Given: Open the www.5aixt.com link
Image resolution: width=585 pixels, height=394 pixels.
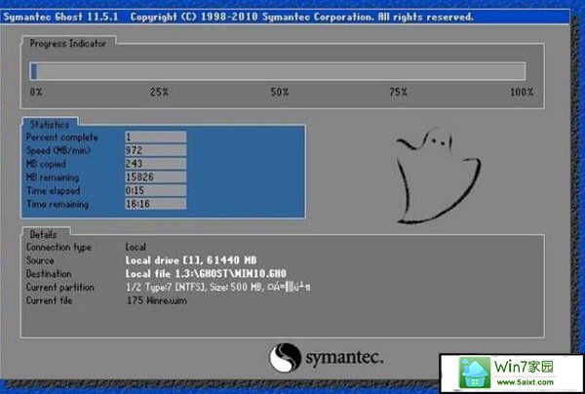Looking at the screenshot, I should pos(526,382).
